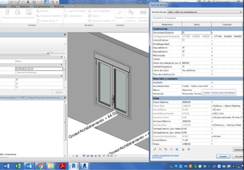This screenshot has width=244, height=170.
Task: Open Outlook from the taskbar
Action: 29,166
